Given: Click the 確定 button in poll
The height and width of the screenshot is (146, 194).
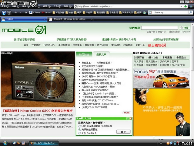Looking at the screenshot, I should coord(123,132).
